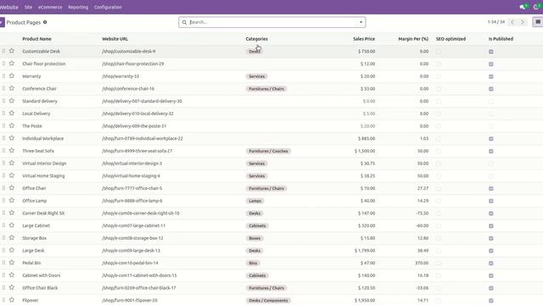543x305 pixels.
Task: Open the search options dropdown arrow
Action: click(x=361, y=22)
